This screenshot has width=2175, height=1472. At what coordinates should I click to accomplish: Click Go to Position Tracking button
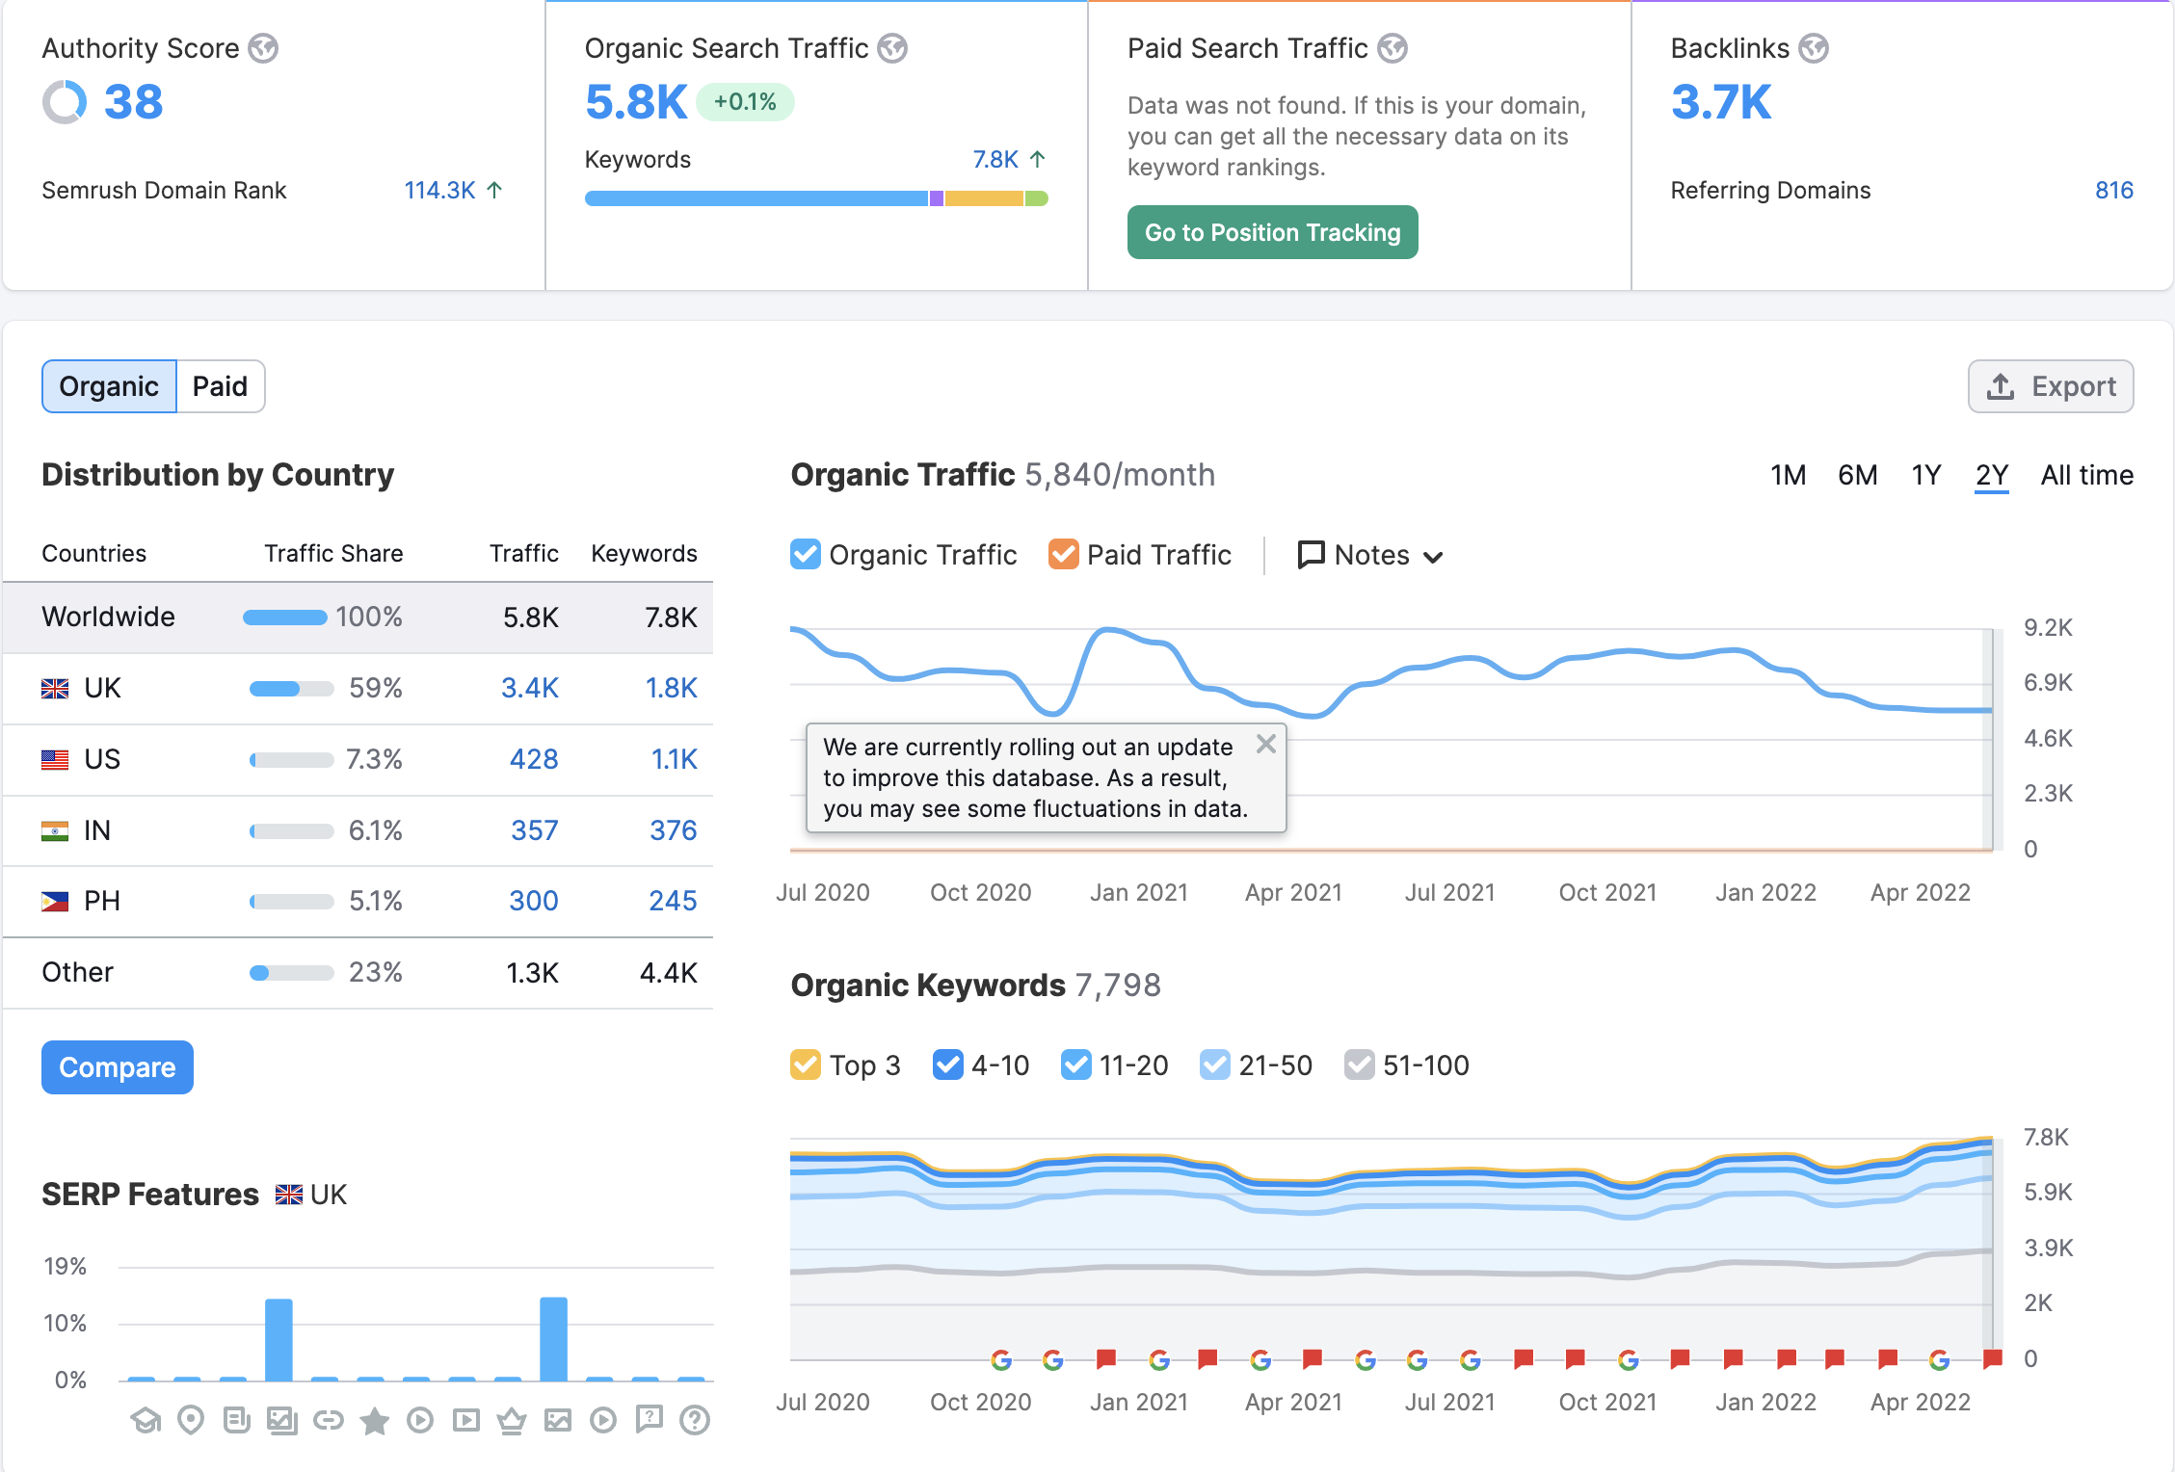click(1273, 231)
